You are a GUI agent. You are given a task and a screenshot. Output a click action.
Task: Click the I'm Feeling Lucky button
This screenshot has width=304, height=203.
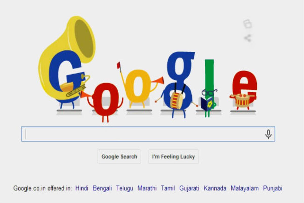[174, 157]
